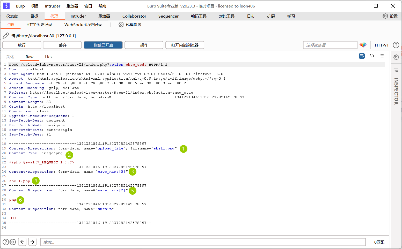Open the 项目 menu
This screenshot has width=402, height=249.
35,6
